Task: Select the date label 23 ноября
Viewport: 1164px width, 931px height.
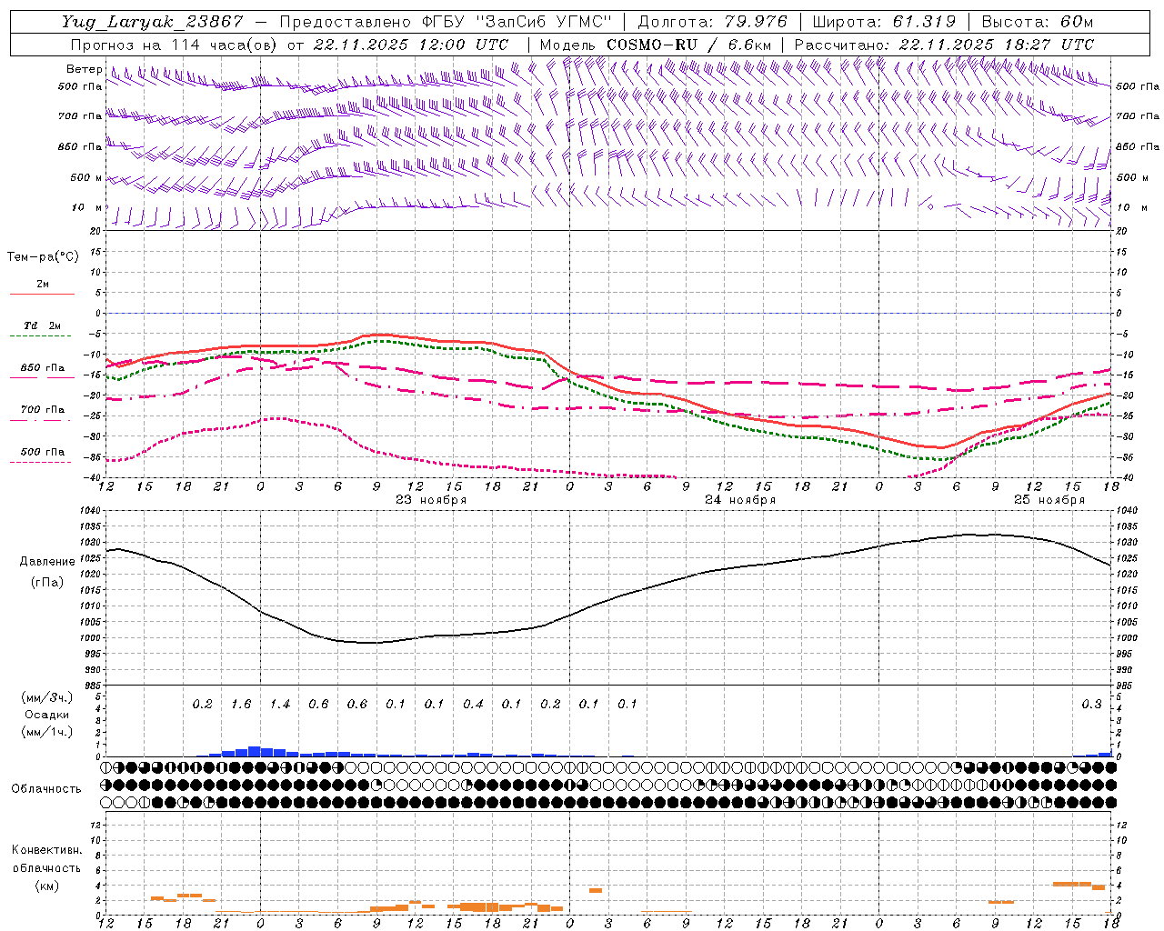Action: pyautogui.click(x=431, y=500)
